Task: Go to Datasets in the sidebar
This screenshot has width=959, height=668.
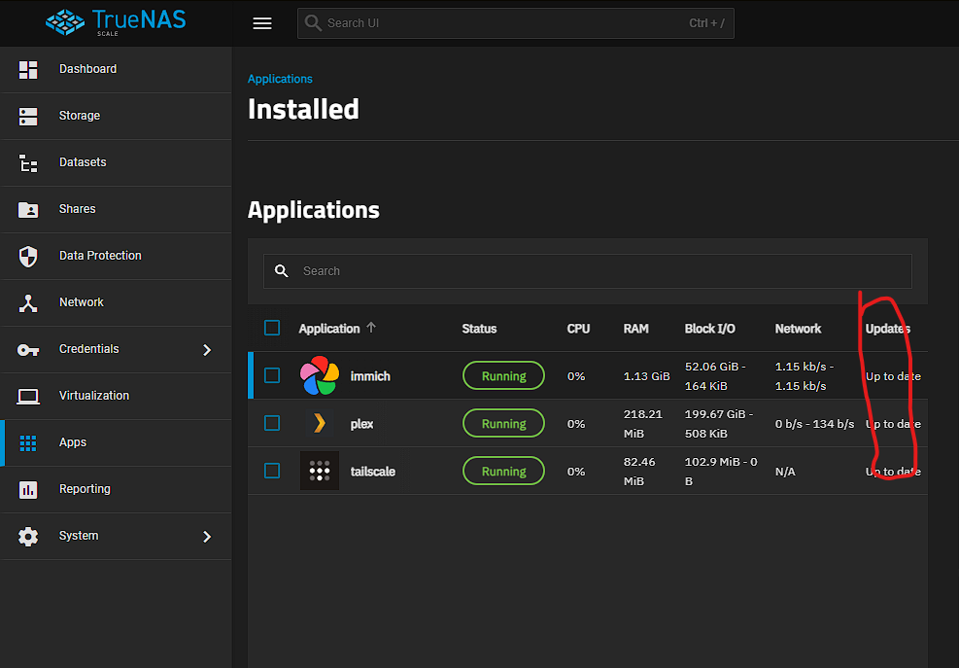Action: (117, 162)
